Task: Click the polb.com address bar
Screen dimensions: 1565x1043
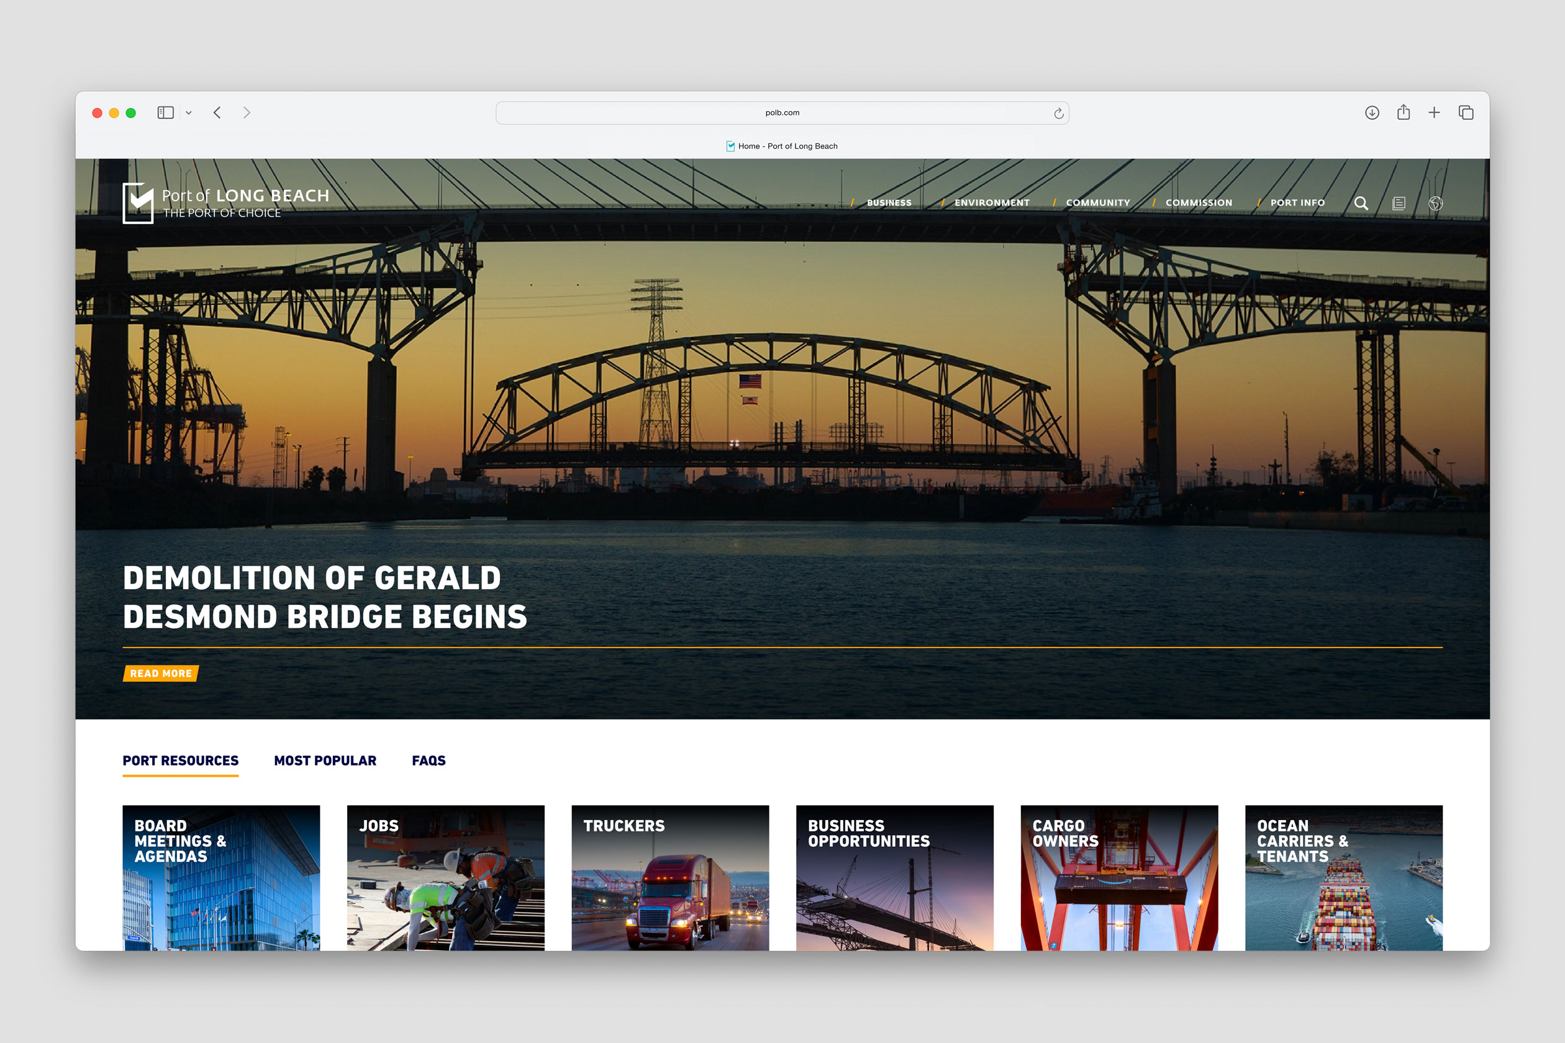Action: pyautogui.click(x=782, y=113)
